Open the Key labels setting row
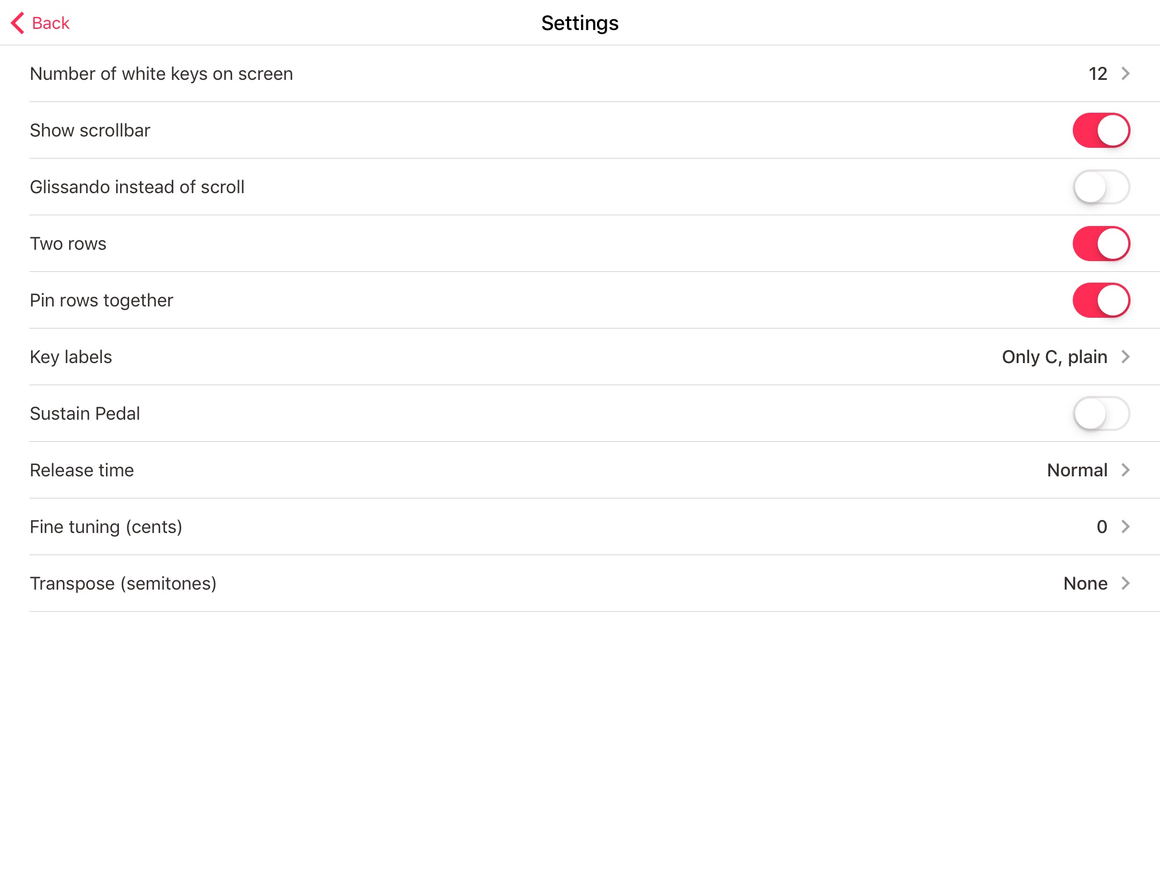The width and height of the screenshot is (1160, 870). coord(71,357)
